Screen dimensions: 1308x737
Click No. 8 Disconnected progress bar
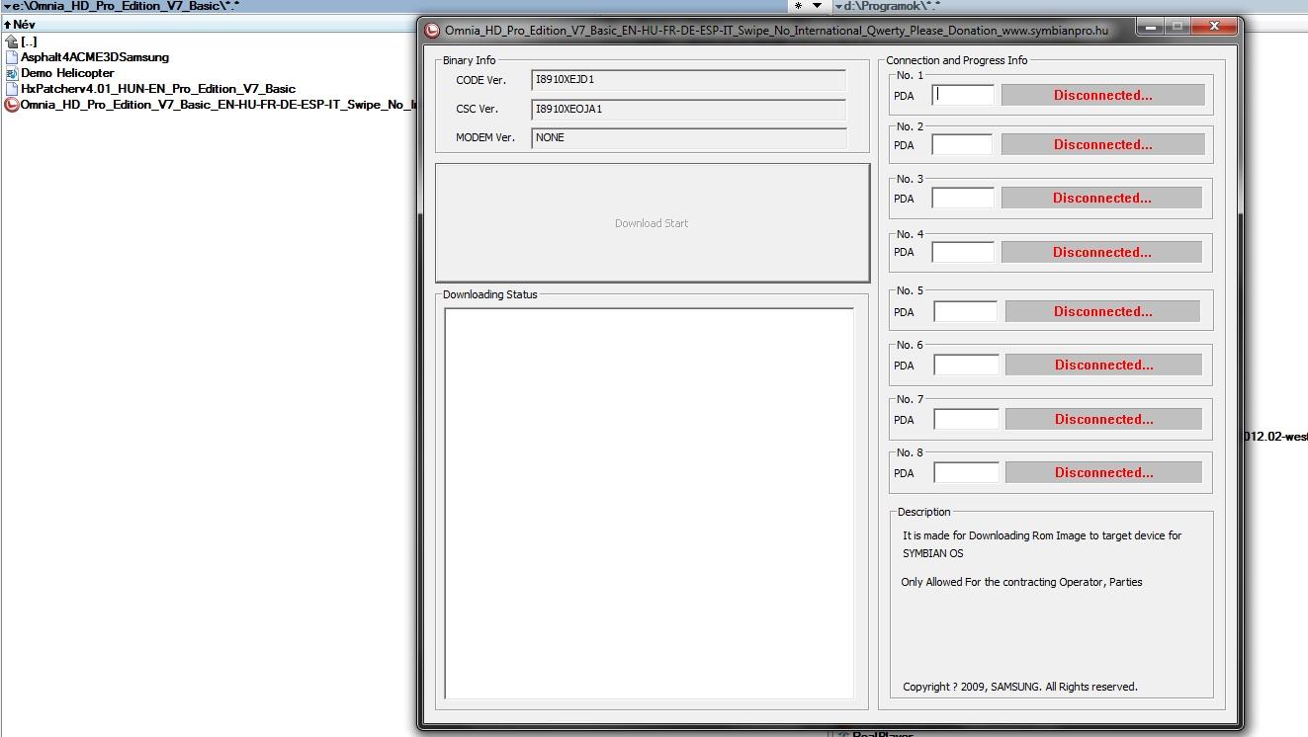tap(1104, 472)
